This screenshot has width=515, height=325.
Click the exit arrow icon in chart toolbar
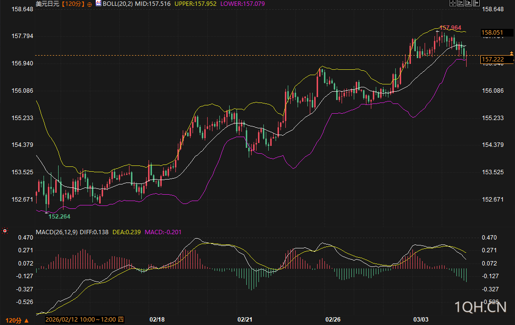click(476, 3)
